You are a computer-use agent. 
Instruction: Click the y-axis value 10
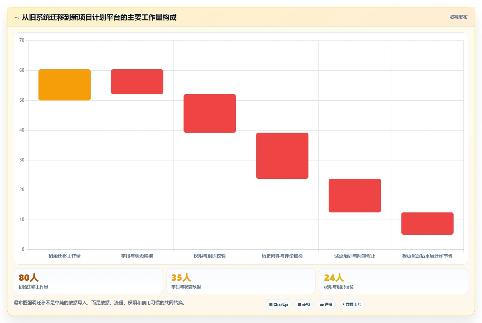(22, 220)
